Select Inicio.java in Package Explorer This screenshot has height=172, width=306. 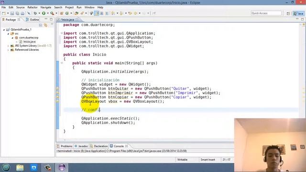pos(29,42)
